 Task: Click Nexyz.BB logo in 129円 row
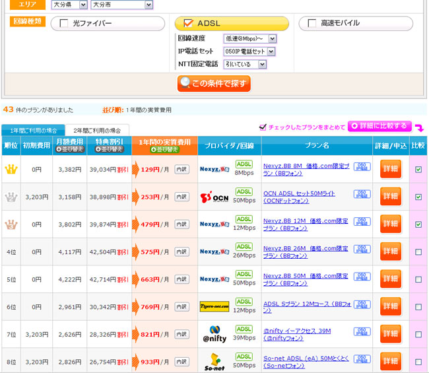click(x=214, y=170)
